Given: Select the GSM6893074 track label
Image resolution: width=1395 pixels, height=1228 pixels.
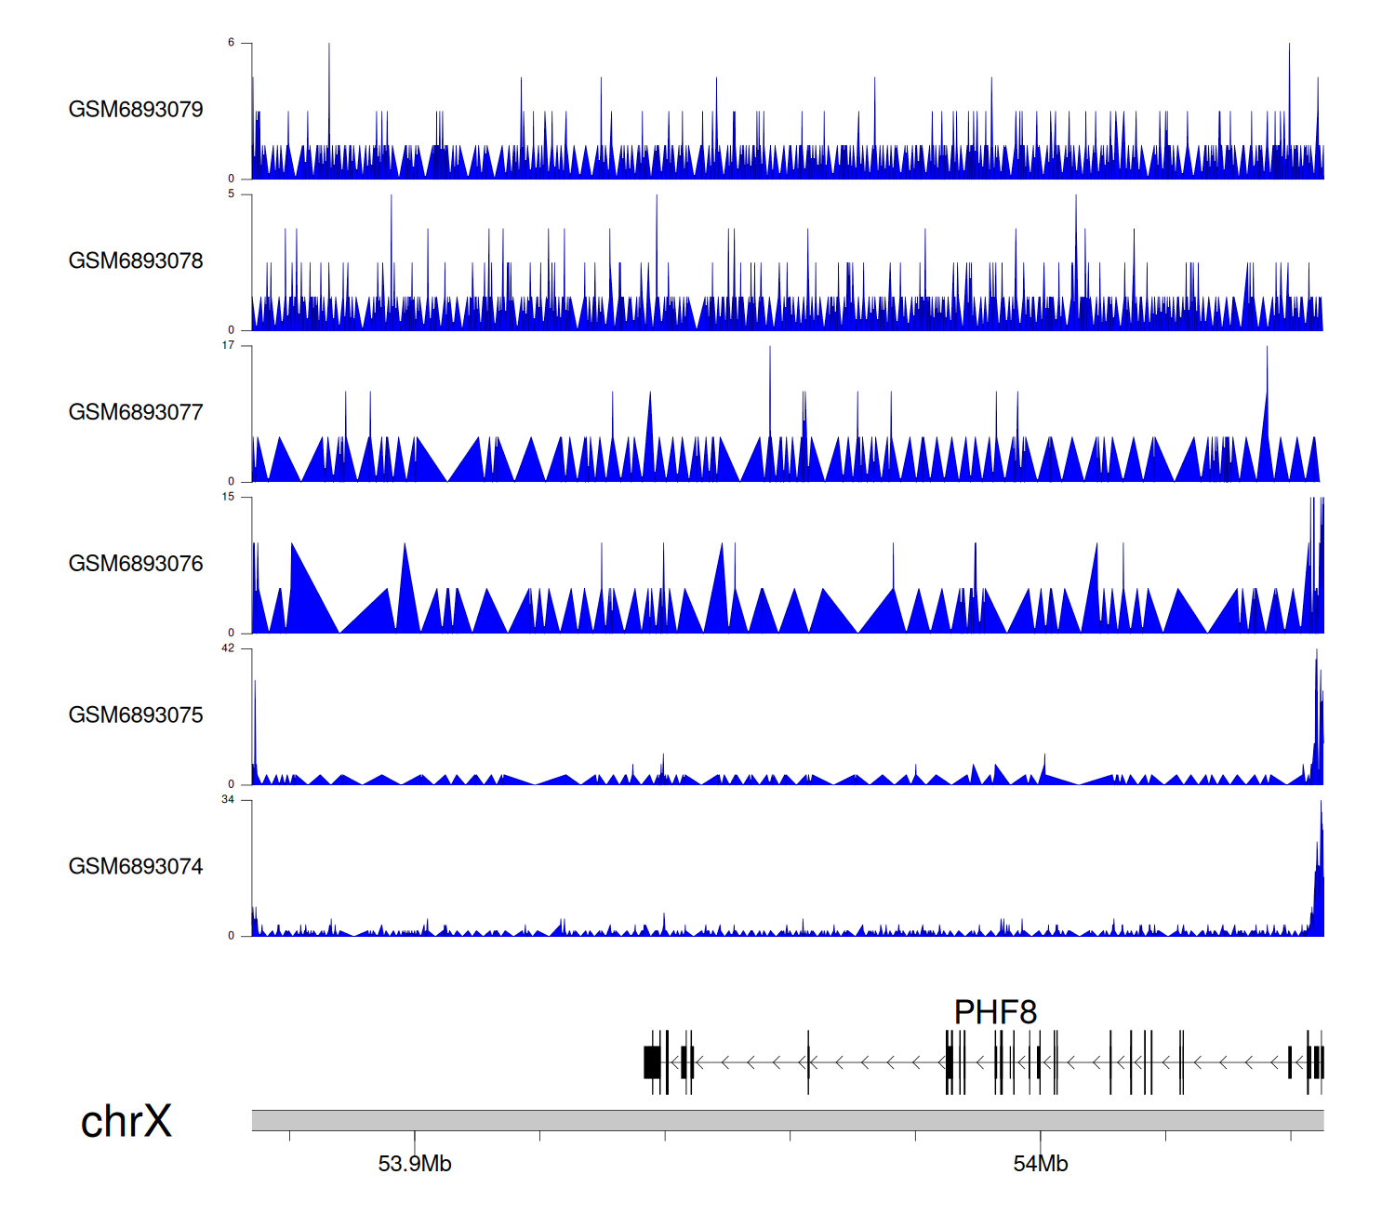Looking at the screenshot, I should [x=136, y=867].
